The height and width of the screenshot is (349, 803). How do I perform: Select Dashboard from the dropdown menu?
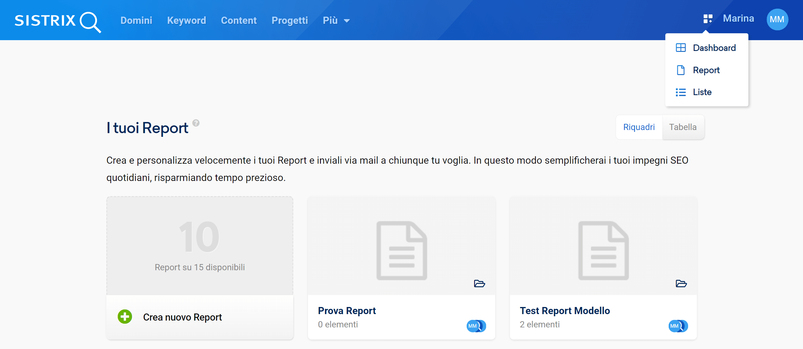coord(706,48)
